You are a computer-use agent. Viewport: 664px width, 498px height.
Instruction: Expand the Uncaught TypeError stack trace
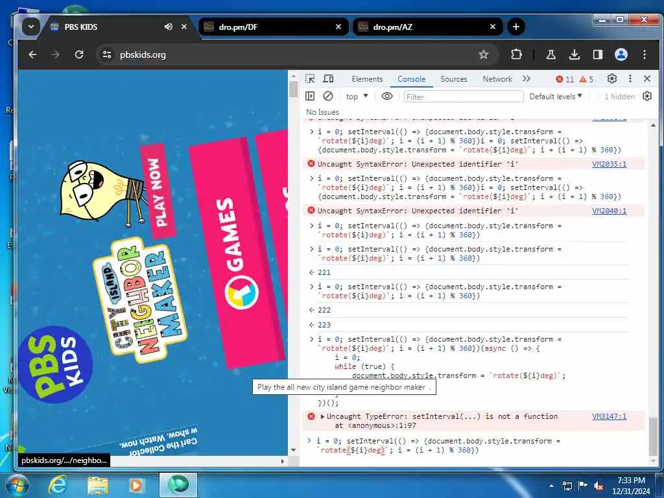click(x=322, y=417)
